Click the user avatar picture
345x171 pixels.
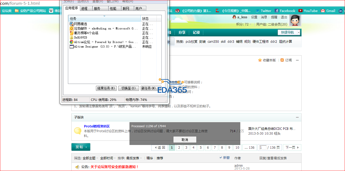[295, 20]
